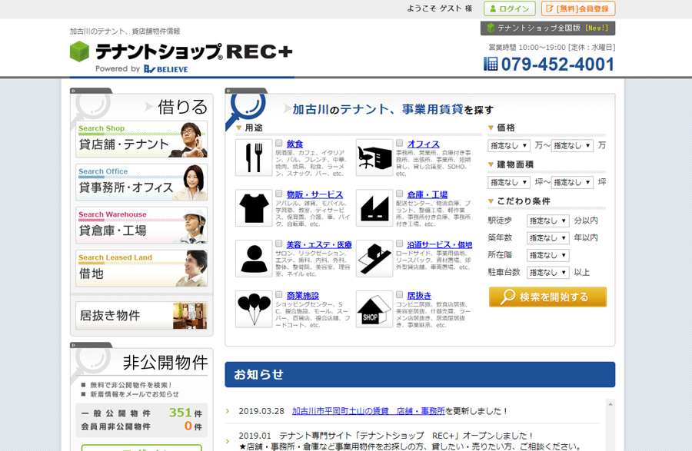Click the ログイン login button
Screen dimensions: 692x451
(510, 8)
